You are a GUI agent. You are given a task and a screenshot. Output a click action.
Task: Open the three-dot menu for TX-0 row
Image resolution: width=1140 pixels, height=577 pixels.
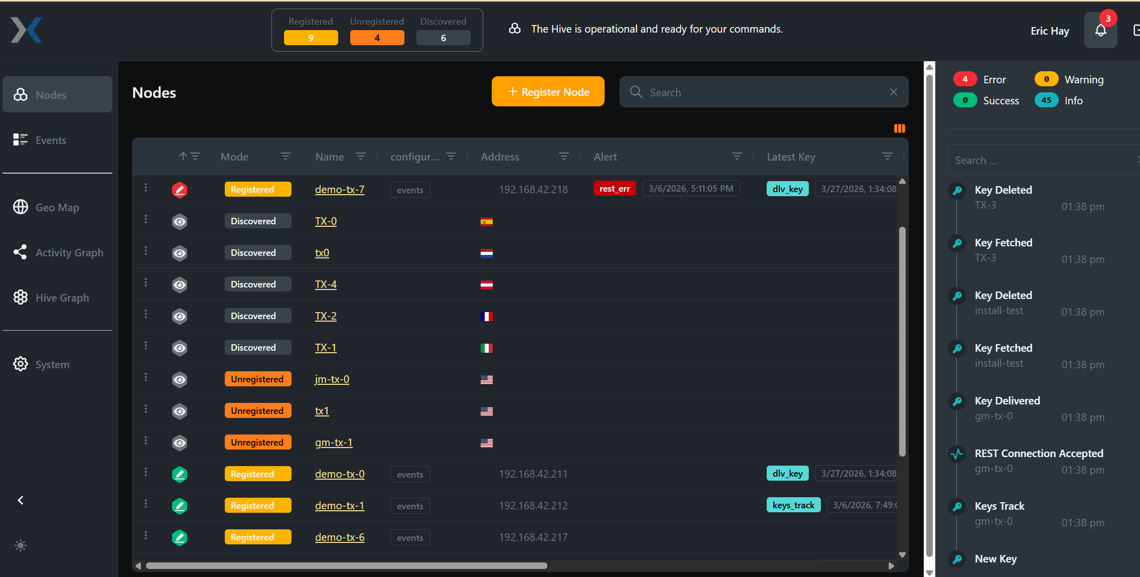tap(146, 219)
